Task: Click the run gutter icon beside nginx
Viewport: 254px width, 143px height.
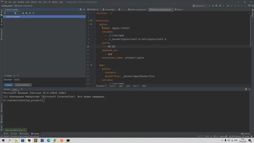Action: pyautogui.click(x=91, y=24)
